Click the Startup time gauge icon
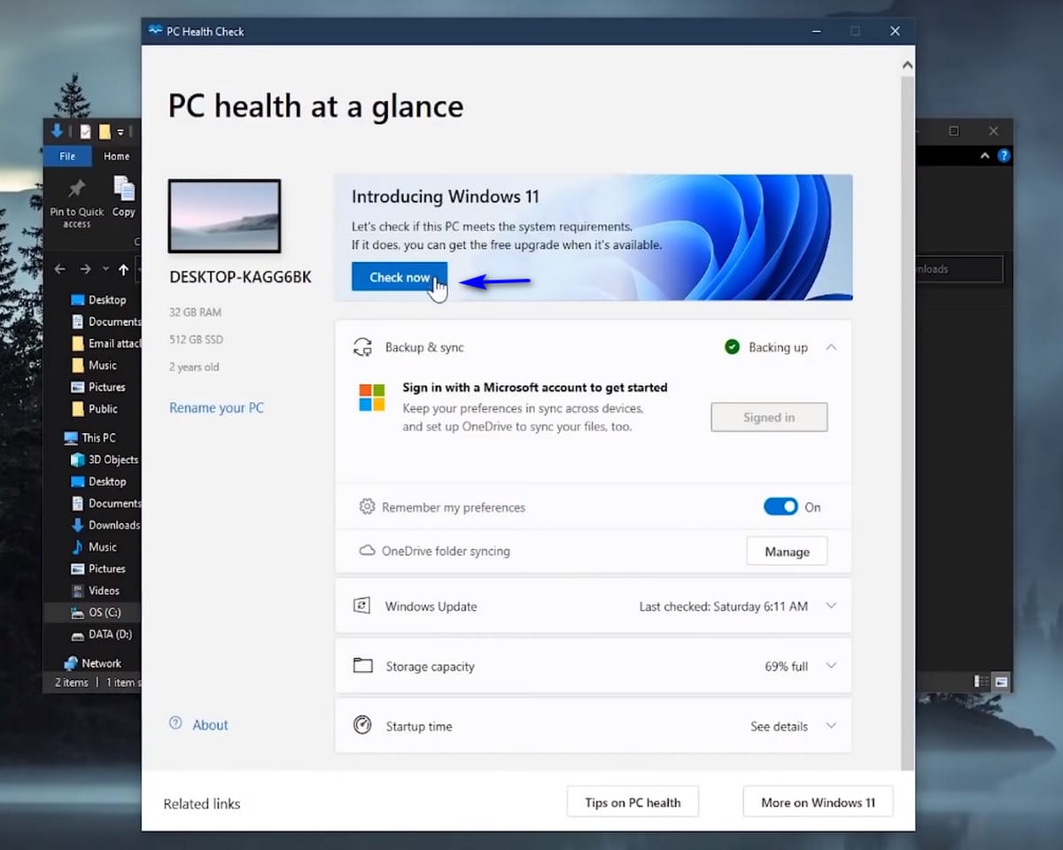 point(362,725)
